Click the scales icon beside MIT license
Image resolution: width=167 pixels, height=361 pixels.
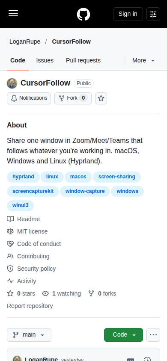tap(10, 231)
